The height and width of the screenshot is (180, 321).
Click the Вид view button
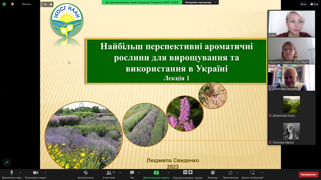[x=315, y=4]
